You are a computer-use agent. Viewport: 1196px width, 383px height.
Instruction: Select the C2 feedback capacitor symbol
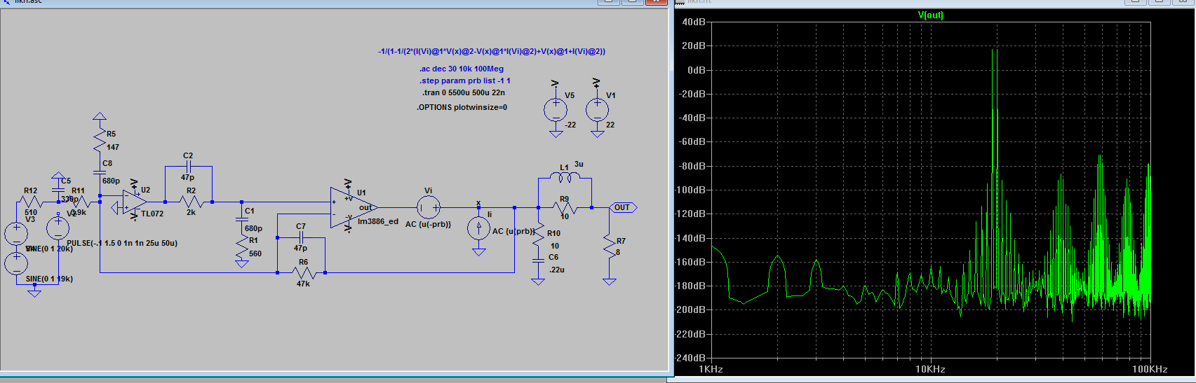188,167
